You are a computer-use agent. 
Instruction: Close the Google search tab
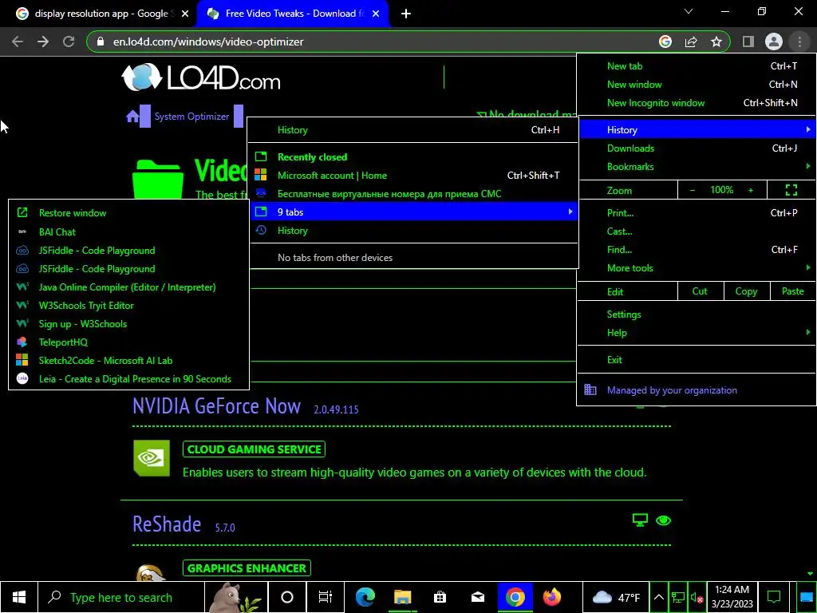tap(185, 14)
